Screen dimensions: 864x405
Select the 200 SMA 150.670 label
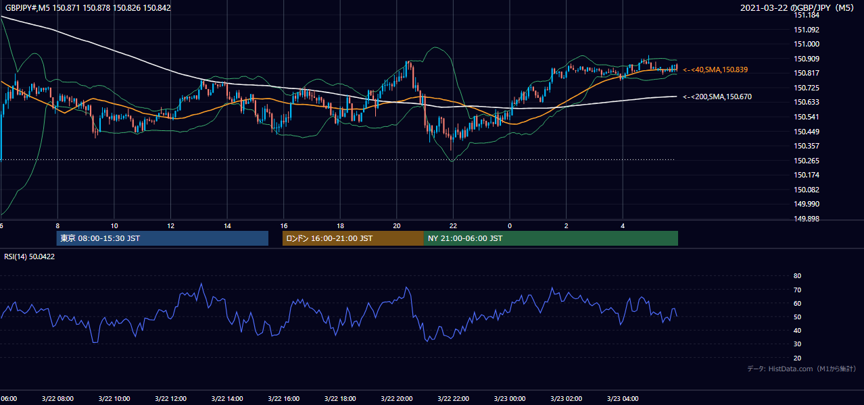[717, 97]
